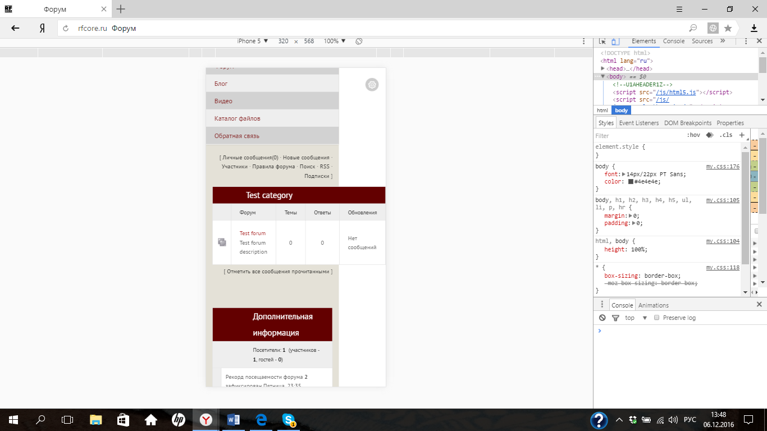Open the Test forum link

(x=253, y=233)
